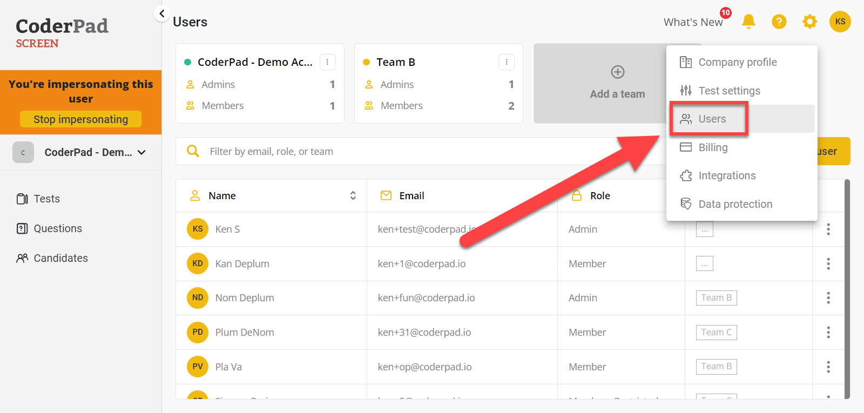
Task: Click the notifications bell icon
Action: (748, 22)
